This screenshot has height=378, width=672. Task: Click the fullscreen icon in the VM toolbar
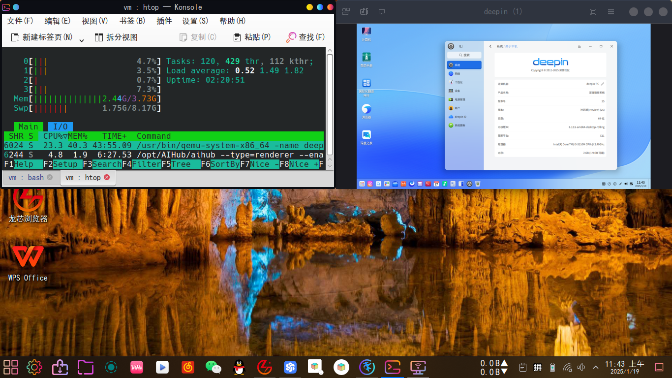coord(593,11)
